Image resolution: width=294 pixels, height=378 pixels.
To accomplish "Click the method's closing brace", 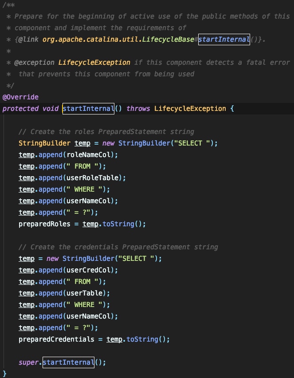I will (4, 374).
